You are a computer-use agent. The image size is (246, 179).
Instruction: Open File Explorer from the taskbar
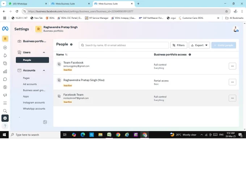tap(101, 135)
